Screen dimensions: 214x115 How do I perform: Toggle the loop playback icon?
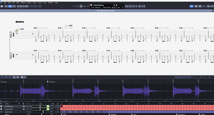pos(127,6)
